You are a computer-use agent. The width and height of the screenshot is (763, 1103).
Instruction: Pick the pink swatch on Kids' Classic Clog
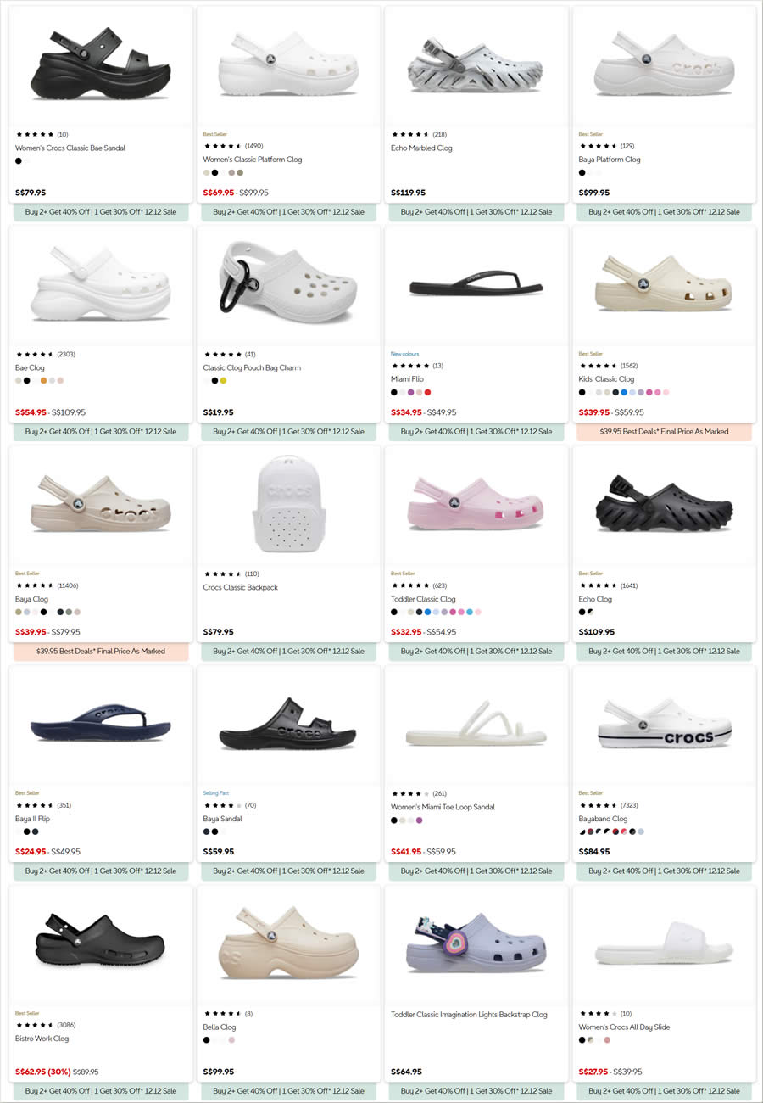point(658,391)
